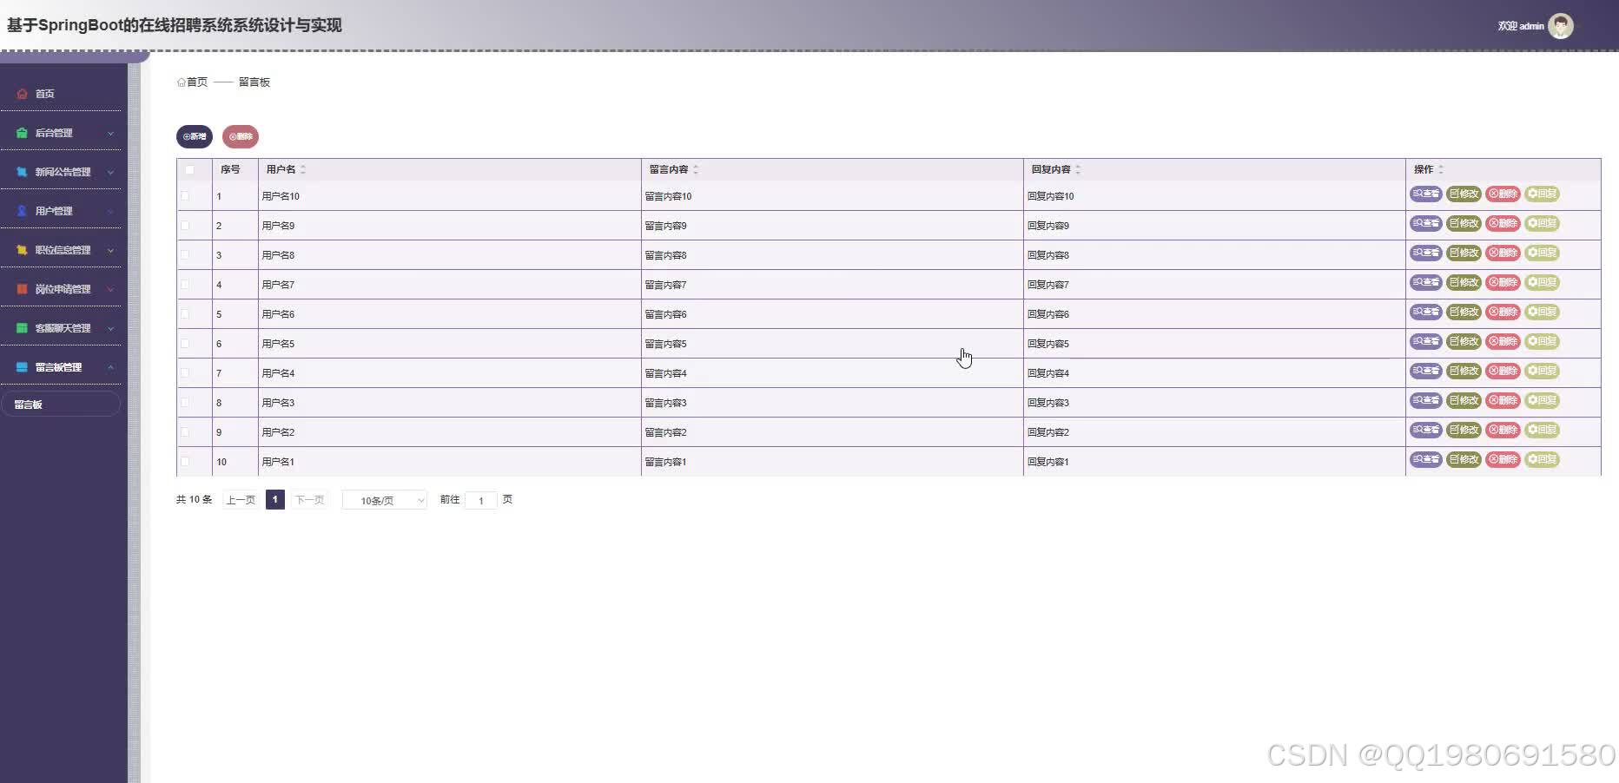Viewport: 1619px width, 783px height.
Task: Open the 新闻公告管理 menu label
Action: 63,172
